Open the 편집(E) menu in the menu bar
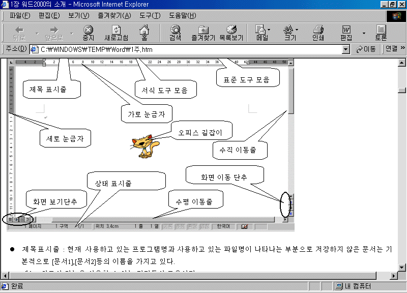 pyautogui.click(x=49, y=16)
